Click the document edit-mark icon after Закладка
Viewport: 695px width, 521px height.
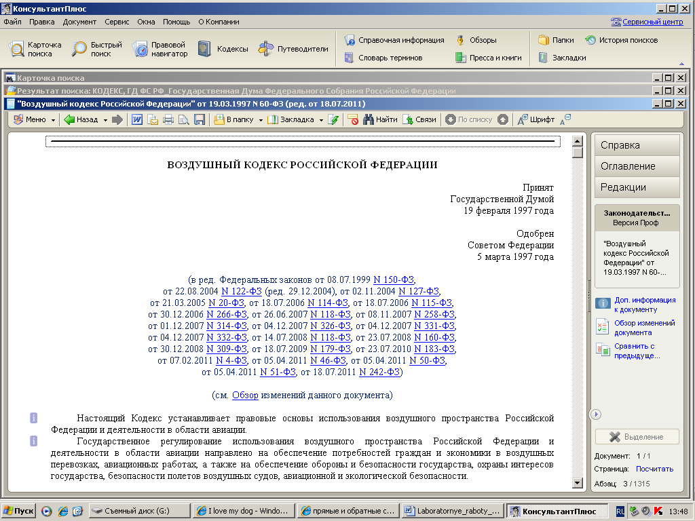[x=334, y=119]
